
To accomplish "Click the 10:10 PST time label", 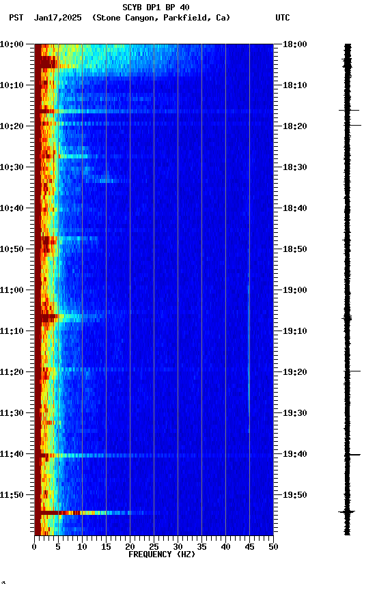I will pos(12,85).
